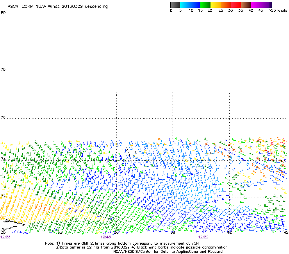Click the '45' knots label under the color scale
The height and width of the screenshot is (254, 289).
point(260,11)
